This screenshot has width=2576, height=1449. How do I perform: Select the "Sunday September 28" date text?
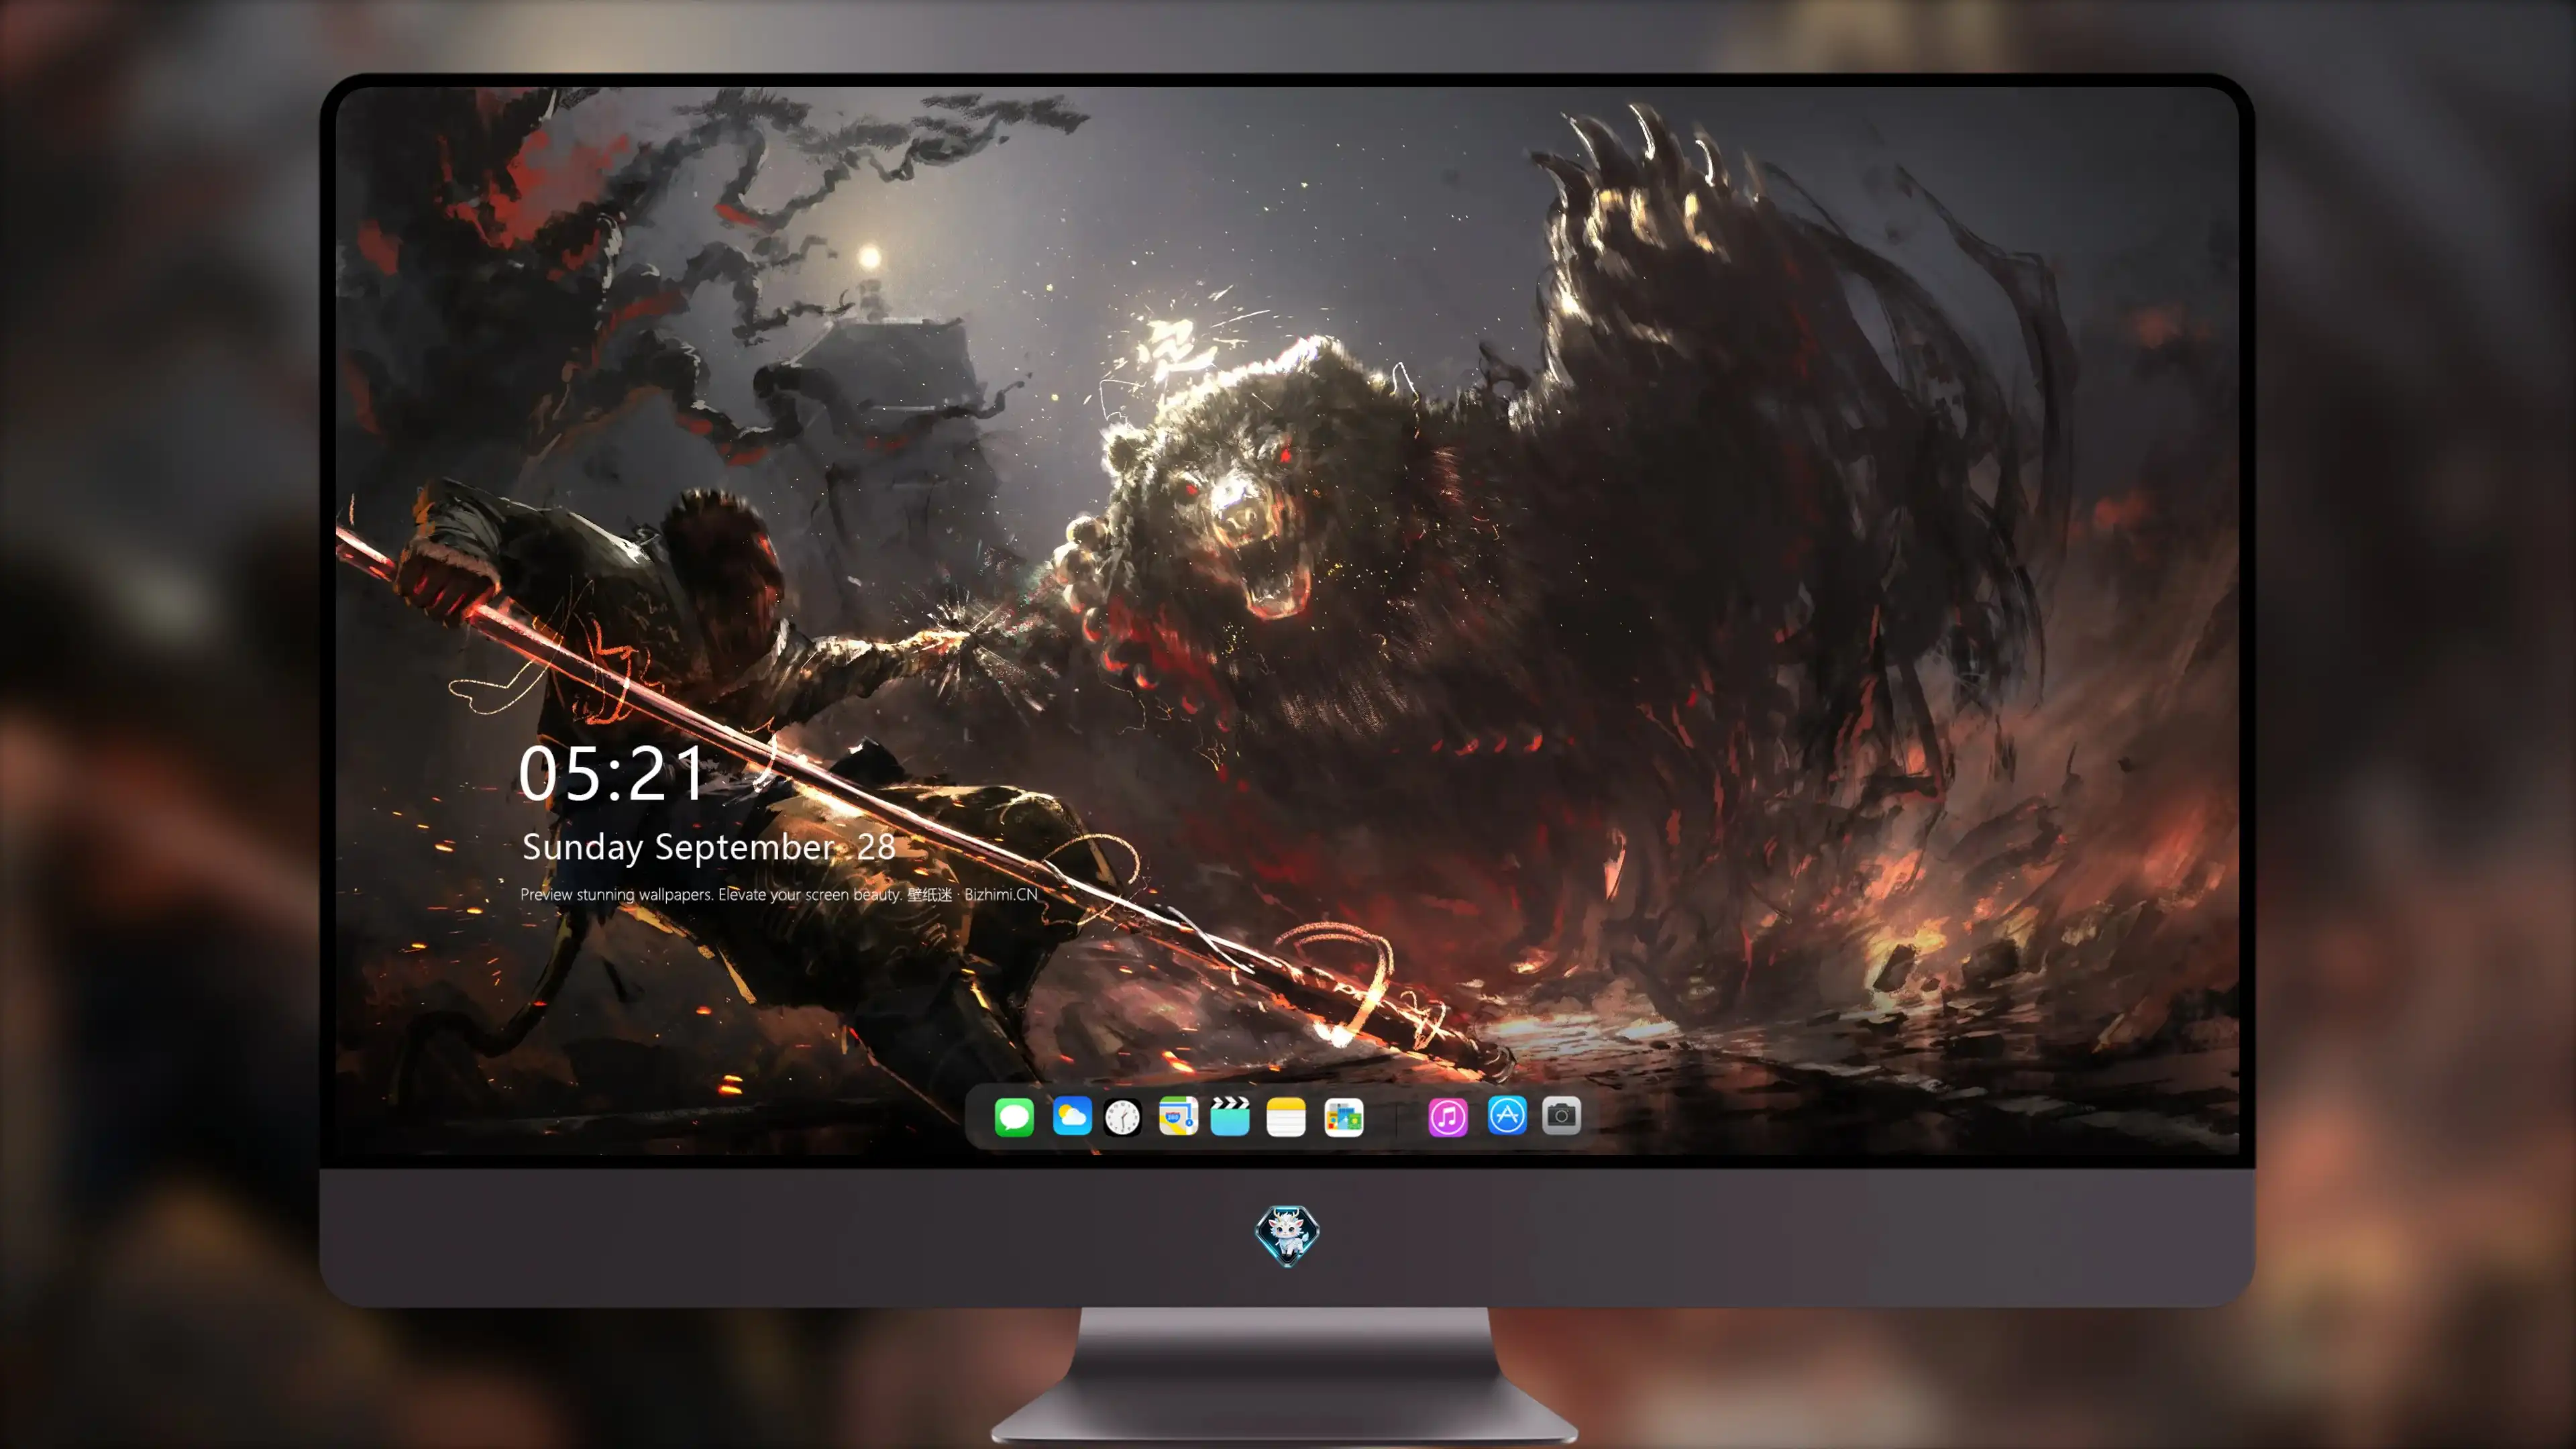(709, 848)
